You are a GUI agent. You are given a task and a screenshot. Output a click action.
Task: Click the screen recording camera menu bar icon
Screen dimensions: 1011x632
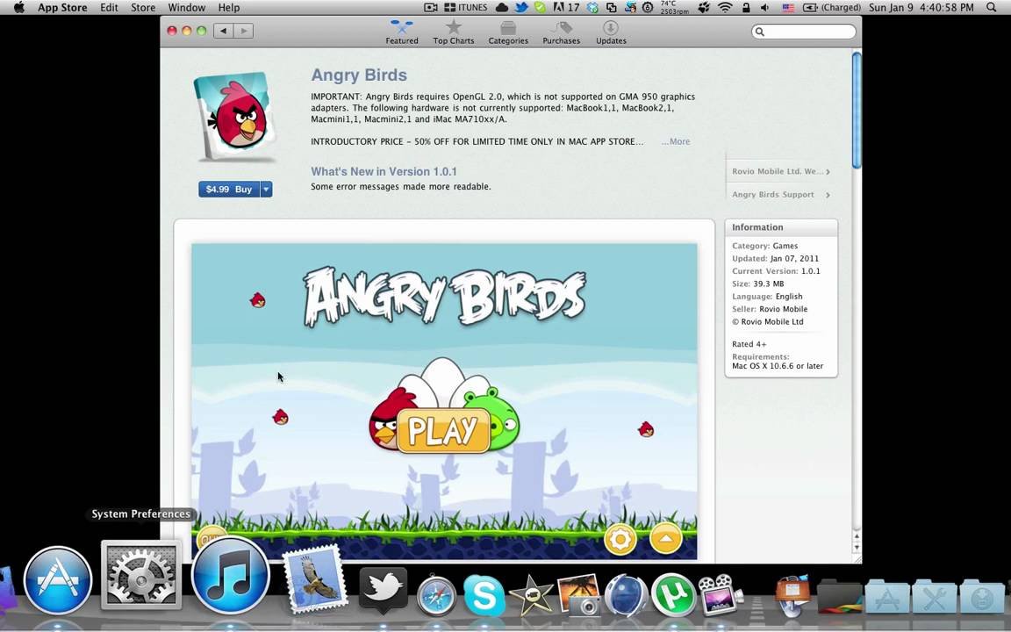pyautogui.click(x=431, y=8)
